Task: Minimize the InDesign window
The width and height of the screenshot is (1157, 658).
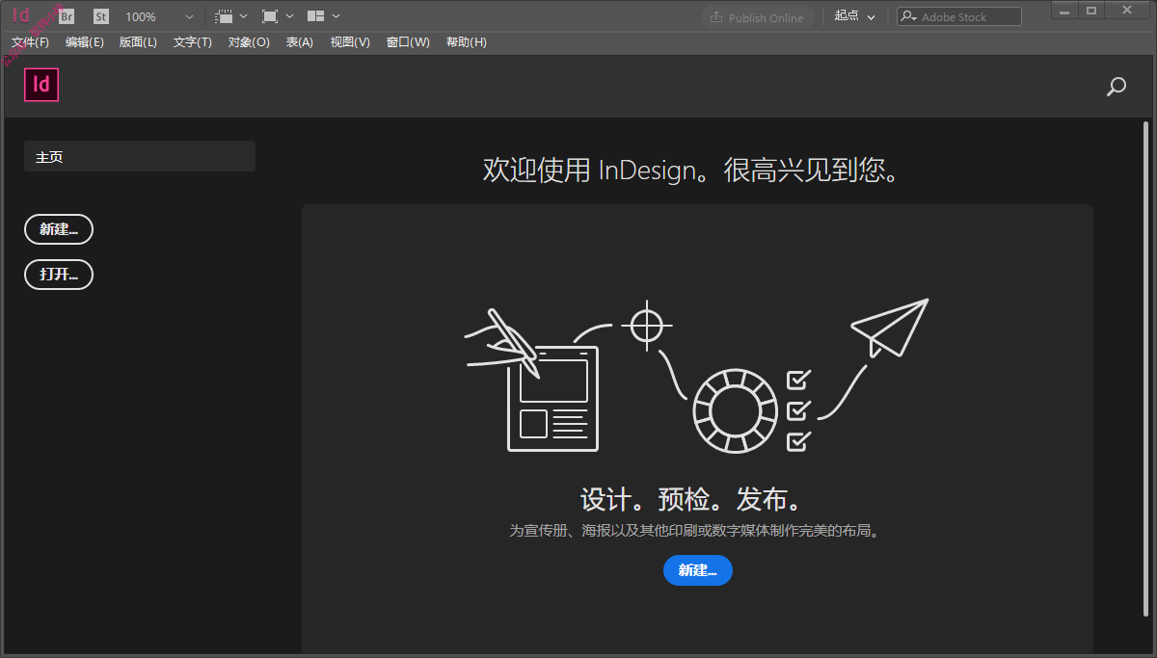Action: (x=1064, y=11)
